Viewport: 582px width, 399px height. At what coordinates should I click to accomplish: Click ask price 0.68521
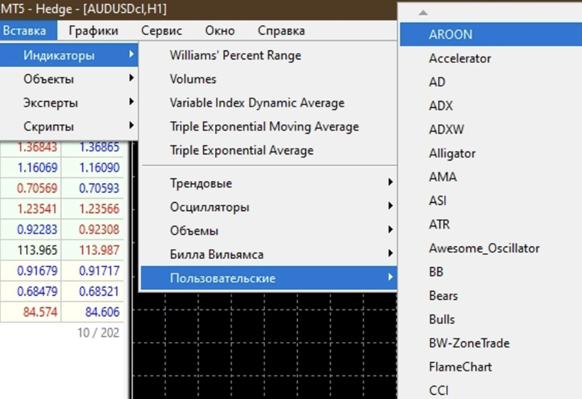point(99,291)
